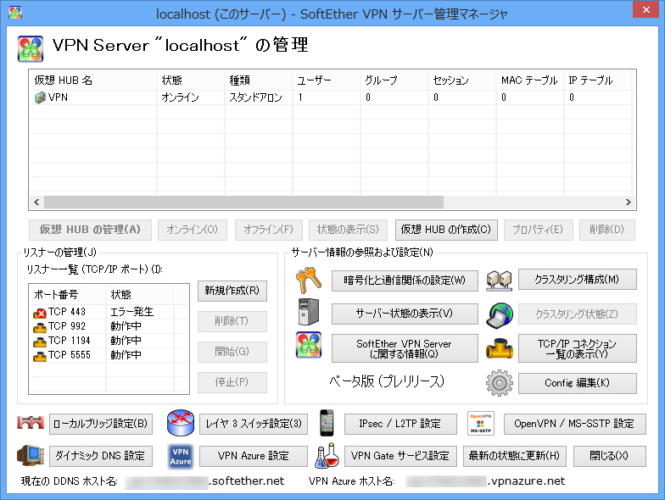Sort by ユーザー column header
Image resolution: width=665 pixels, height=500 pixels.
click(x=326, y=80)
